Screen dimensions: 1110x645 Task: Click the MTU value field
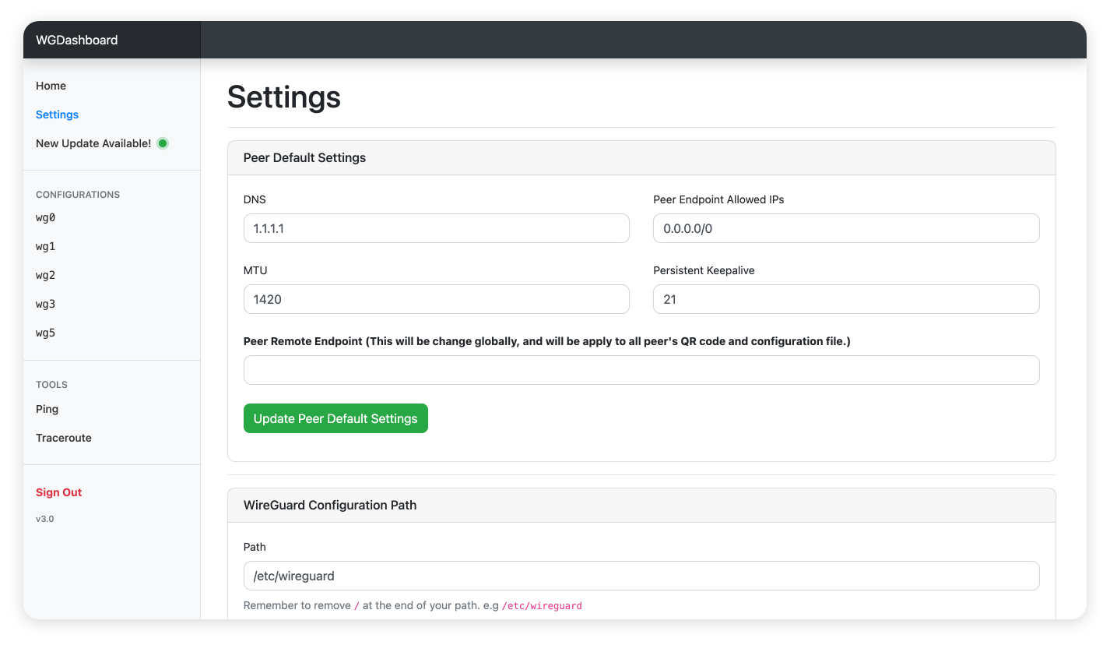pos(436,299)
